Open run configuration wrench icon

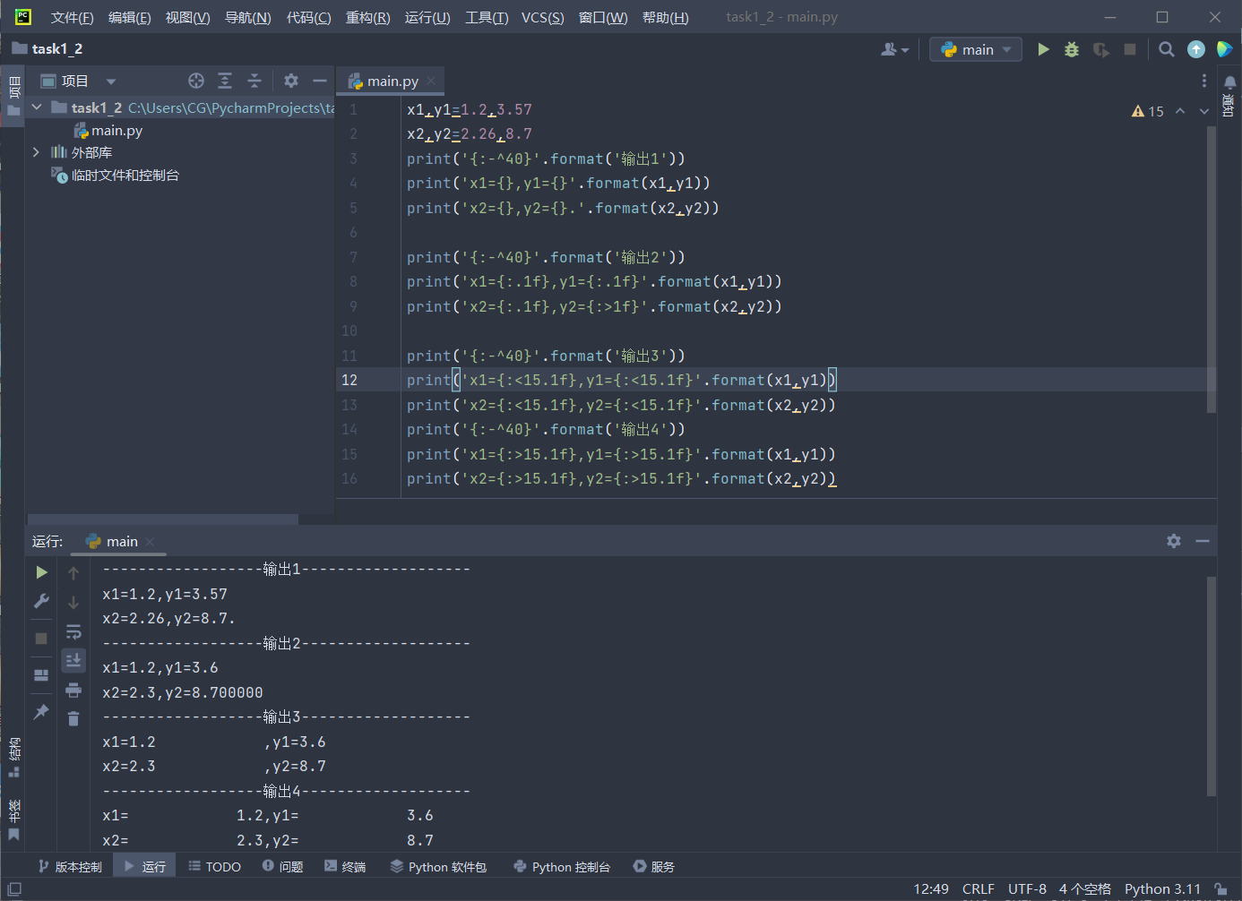click(x=41, y=601)
